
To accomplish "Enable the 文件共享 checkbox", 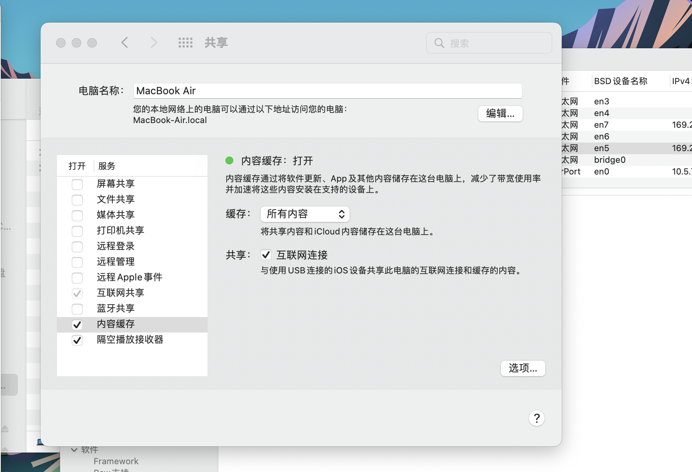I will tap(77, 199).
